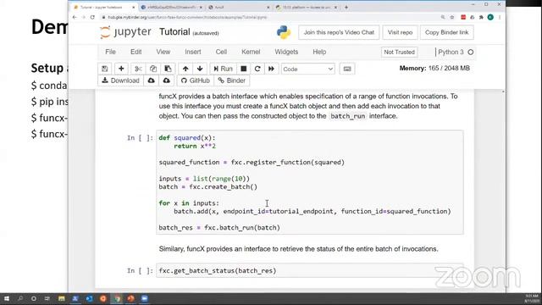Click the browser address bar URL
Screen dimensions: 542x305
click(187, 17)
